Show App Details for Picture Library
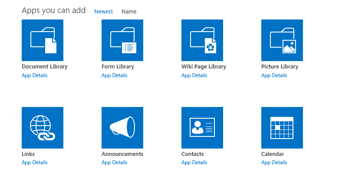The image size is (352, 178). [x=274, y=75]
